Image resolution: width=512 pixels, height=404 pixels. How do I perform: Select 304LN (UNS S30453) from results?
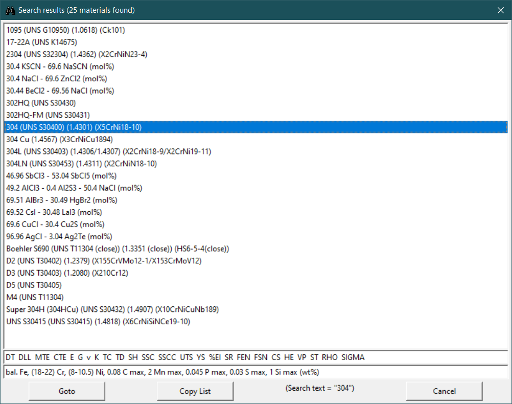click(81, 164)
